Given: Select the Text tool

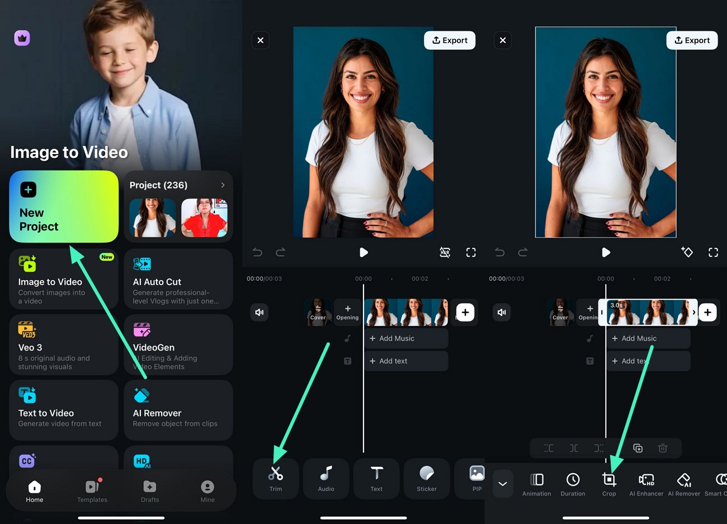Looking at the screenshot, I should [376, 478].
